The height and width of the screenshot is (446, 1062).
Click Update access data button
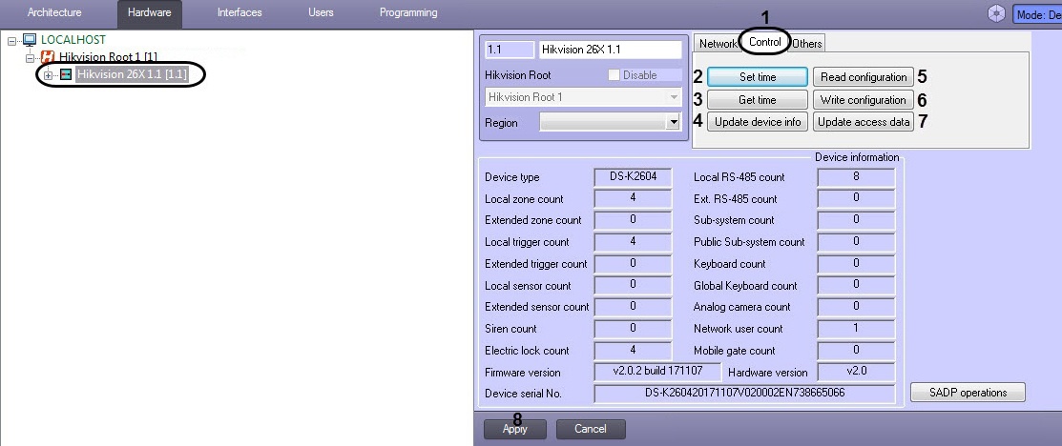point(863,122)
